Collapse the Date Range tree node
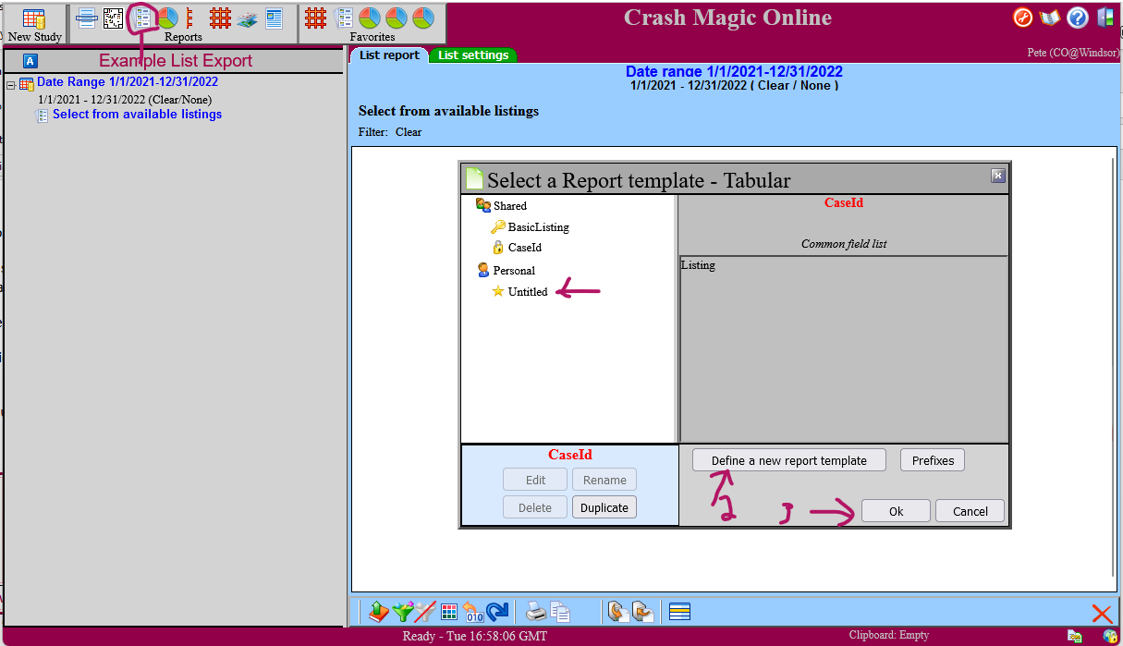Viewport: 1123px width, 646px height. tap(10, 84)
